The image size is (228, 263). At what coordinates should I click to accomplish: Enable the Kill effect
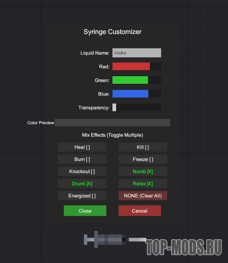pyautogui.click(x=143, y=147)
